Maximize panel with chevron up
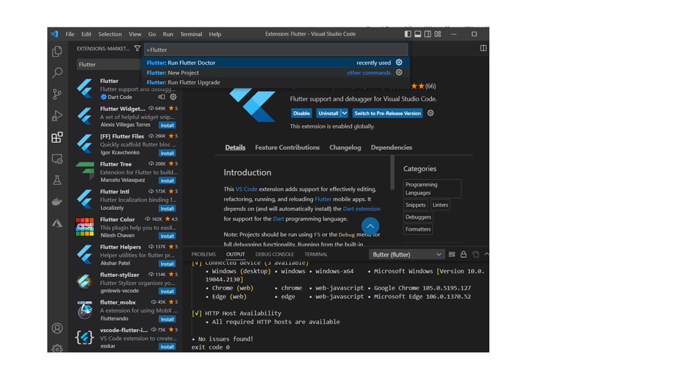This screenshot has width=696, height=391. (x=486, y=254)
